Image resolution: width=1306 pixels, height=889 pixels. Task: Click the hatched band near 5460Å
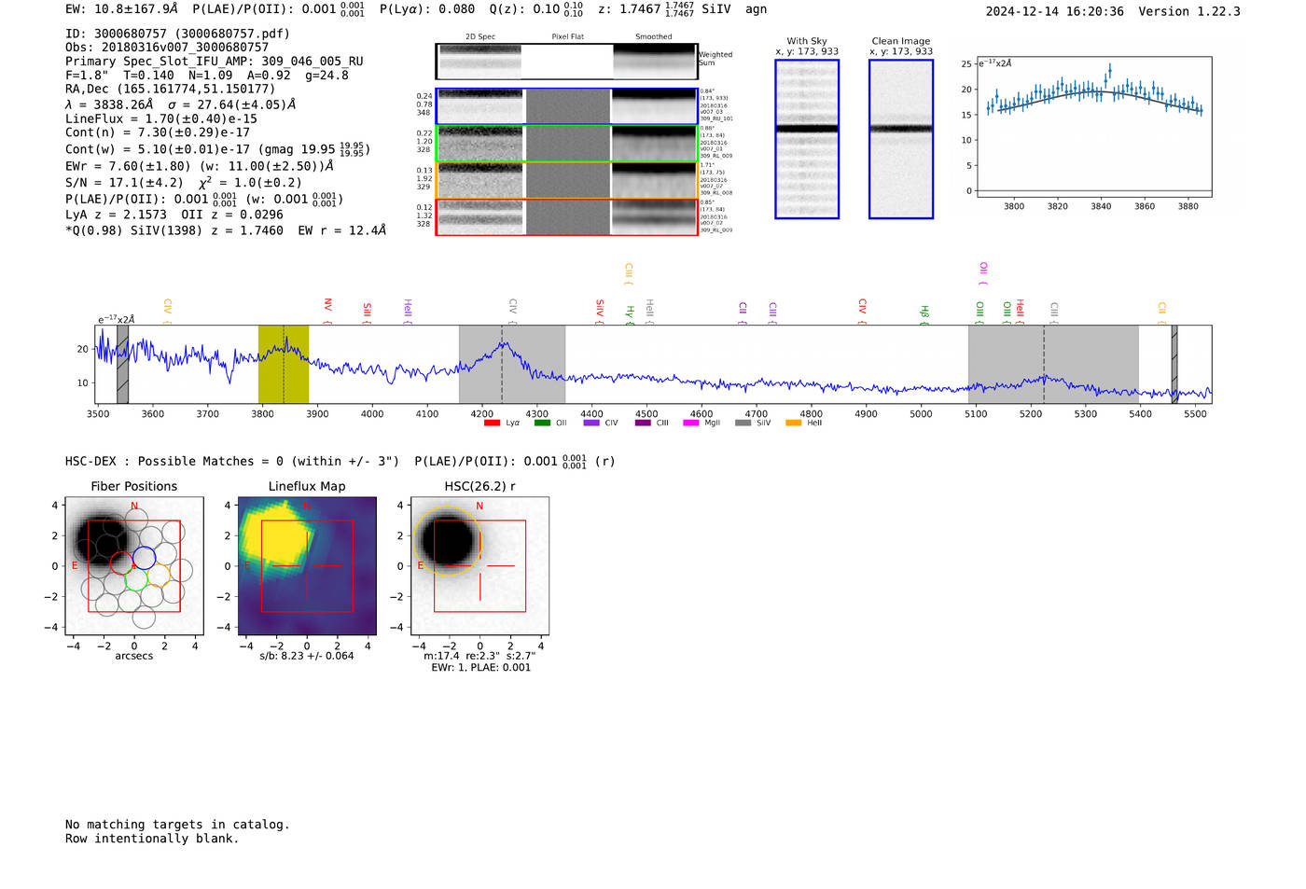pyautogui.click(x=1174, y=365)
